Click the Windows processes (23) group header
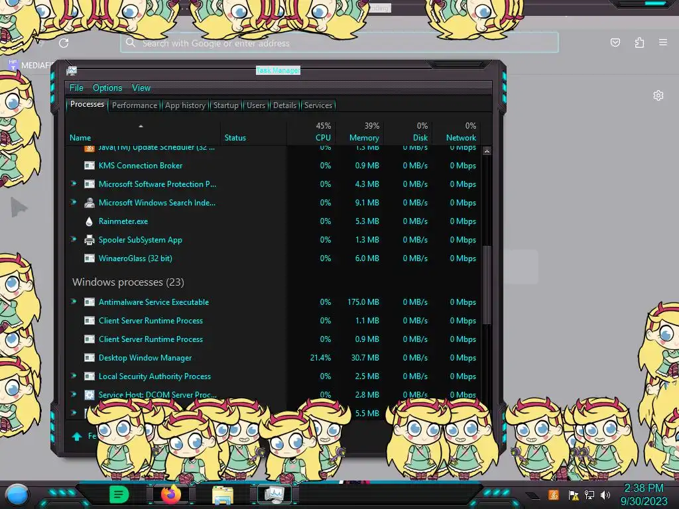The image size is (679, 509). (128, 282)
